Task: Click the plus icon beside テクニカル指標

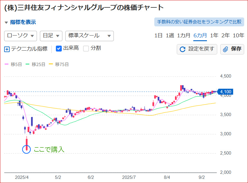Action: pos(7,49)
